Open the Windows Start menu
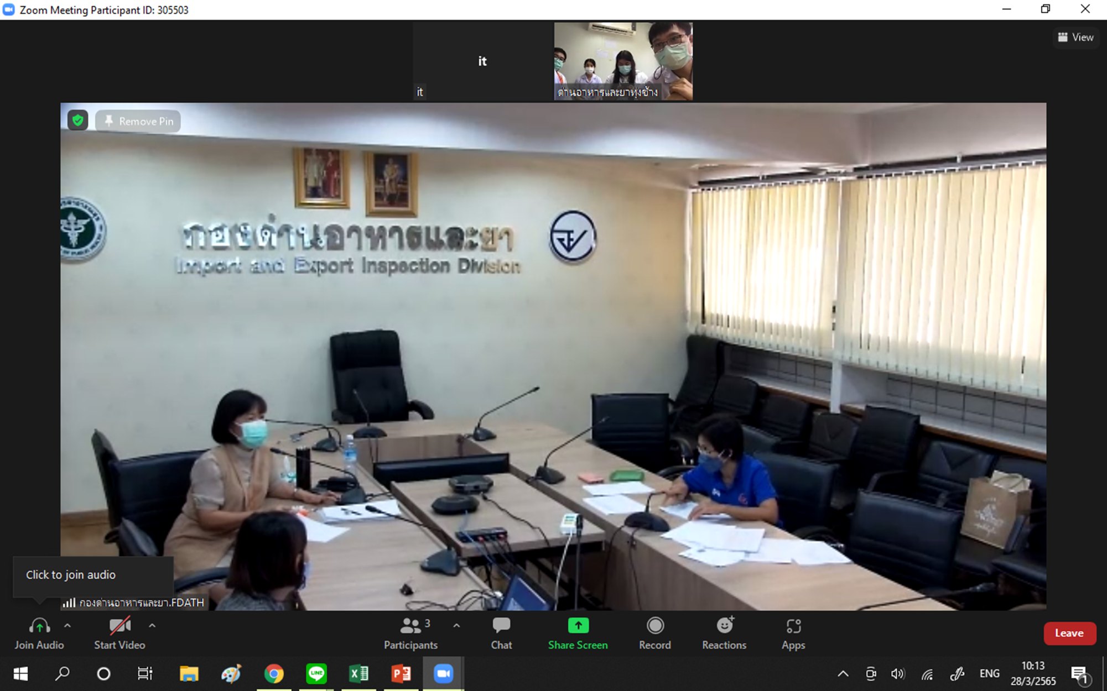This screenshot has width=1107, height=691. pyautogui.click(x=20, y=674)
